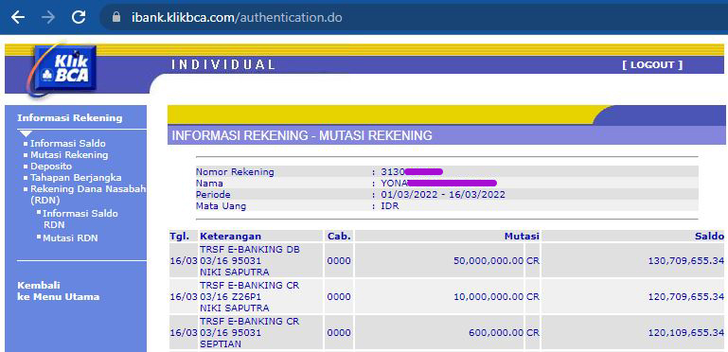
Task: Open Mutasi Rekening in sidebar
Action: click(69, 155)
